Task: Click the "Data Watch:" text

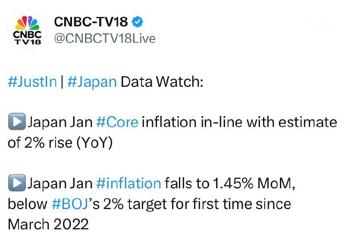Action: (x=161, y=82)
